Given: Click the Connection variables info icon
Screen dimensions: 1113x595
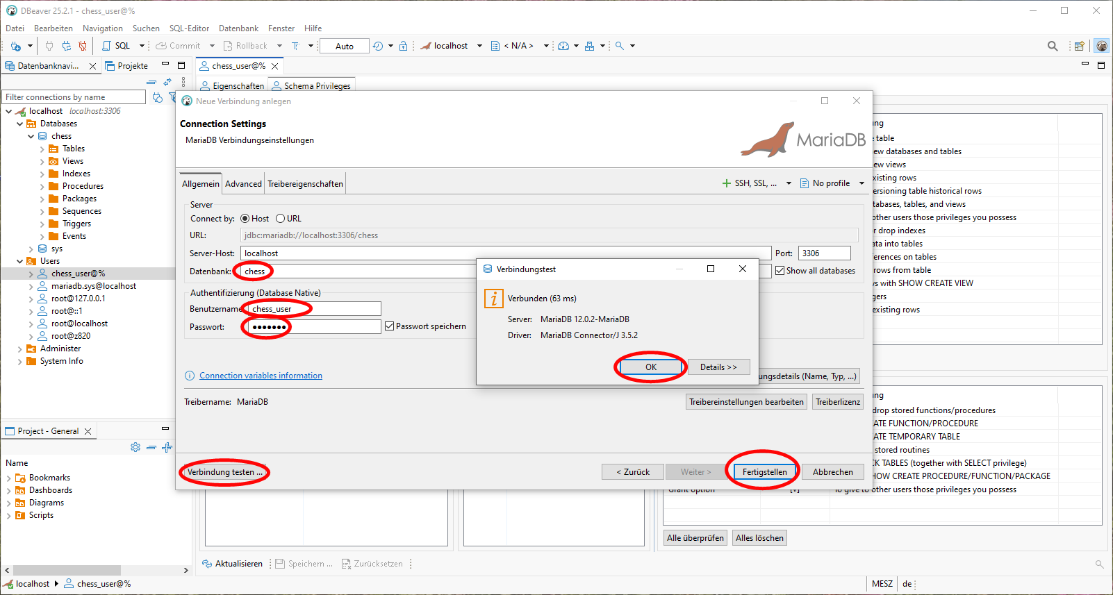Looking at the screenshot, I should point(190,376).
